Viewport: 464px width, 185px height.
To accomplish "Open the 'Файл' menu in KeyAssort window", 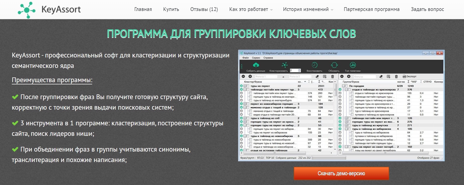I will click(x=245, y=58).
